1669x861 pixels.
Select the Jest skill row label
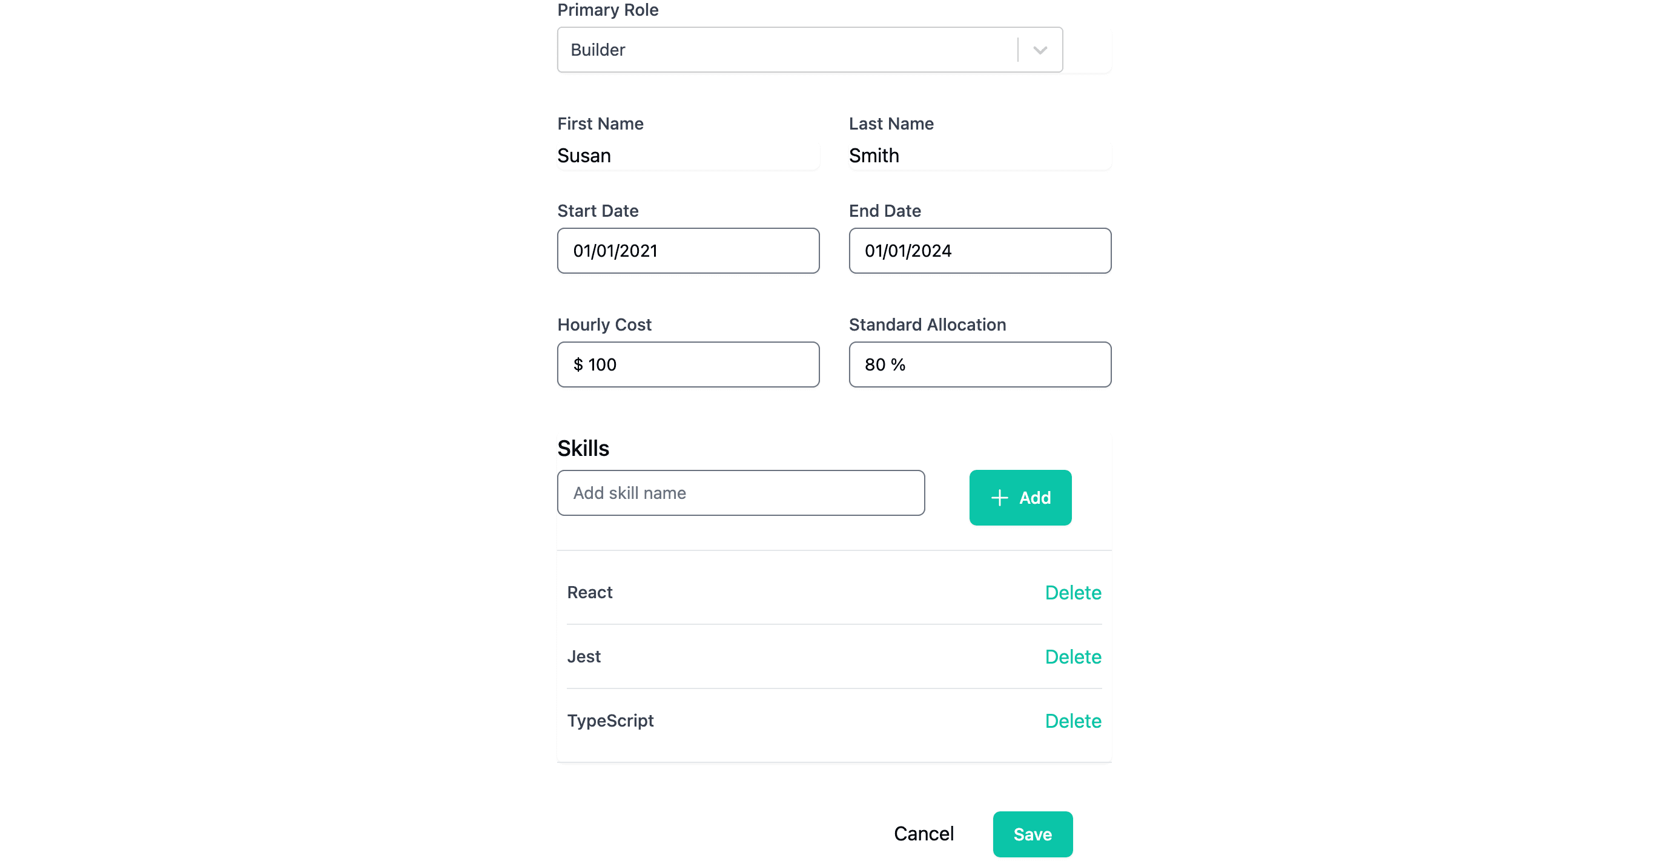click(584, 657)
